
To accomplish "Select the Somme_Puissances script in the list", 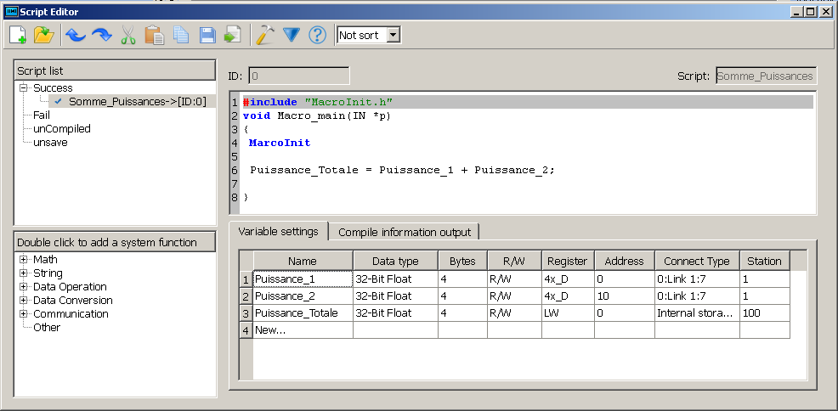I will (136, 102).
